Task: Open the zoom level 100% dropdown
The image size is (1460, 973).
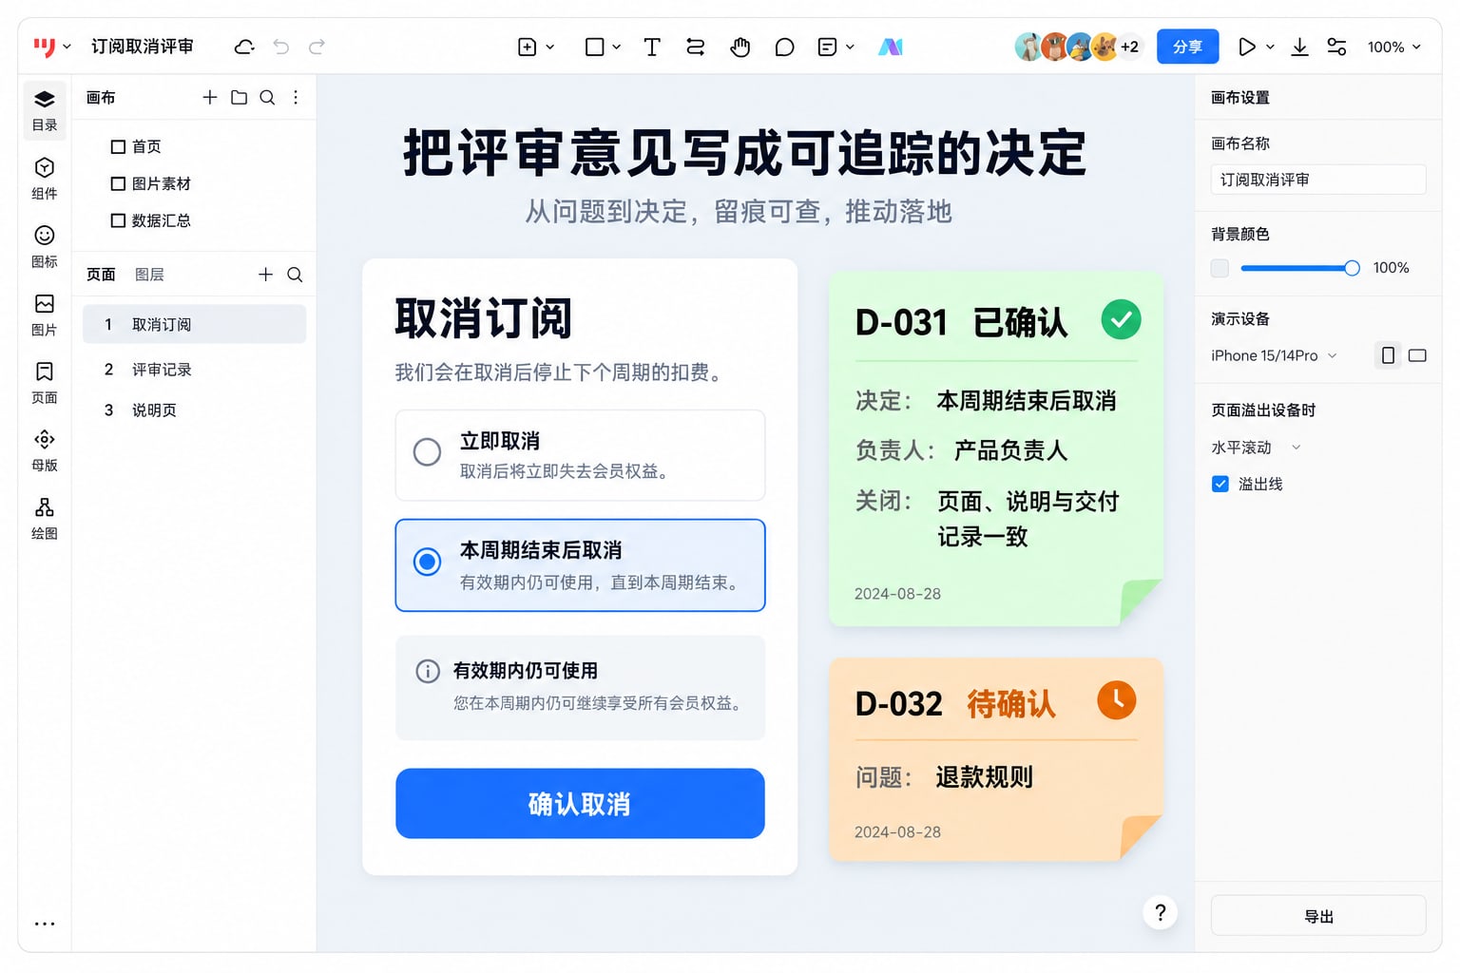Action: (x=1393, y=47)
